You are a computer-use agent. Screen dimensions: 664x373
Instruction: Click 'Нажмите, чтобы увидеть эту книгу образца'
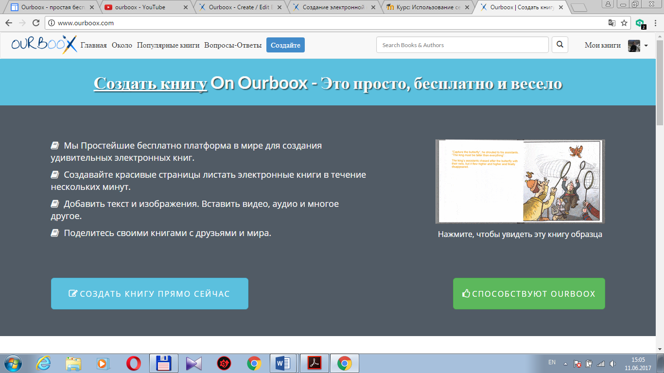pos(520,234)
